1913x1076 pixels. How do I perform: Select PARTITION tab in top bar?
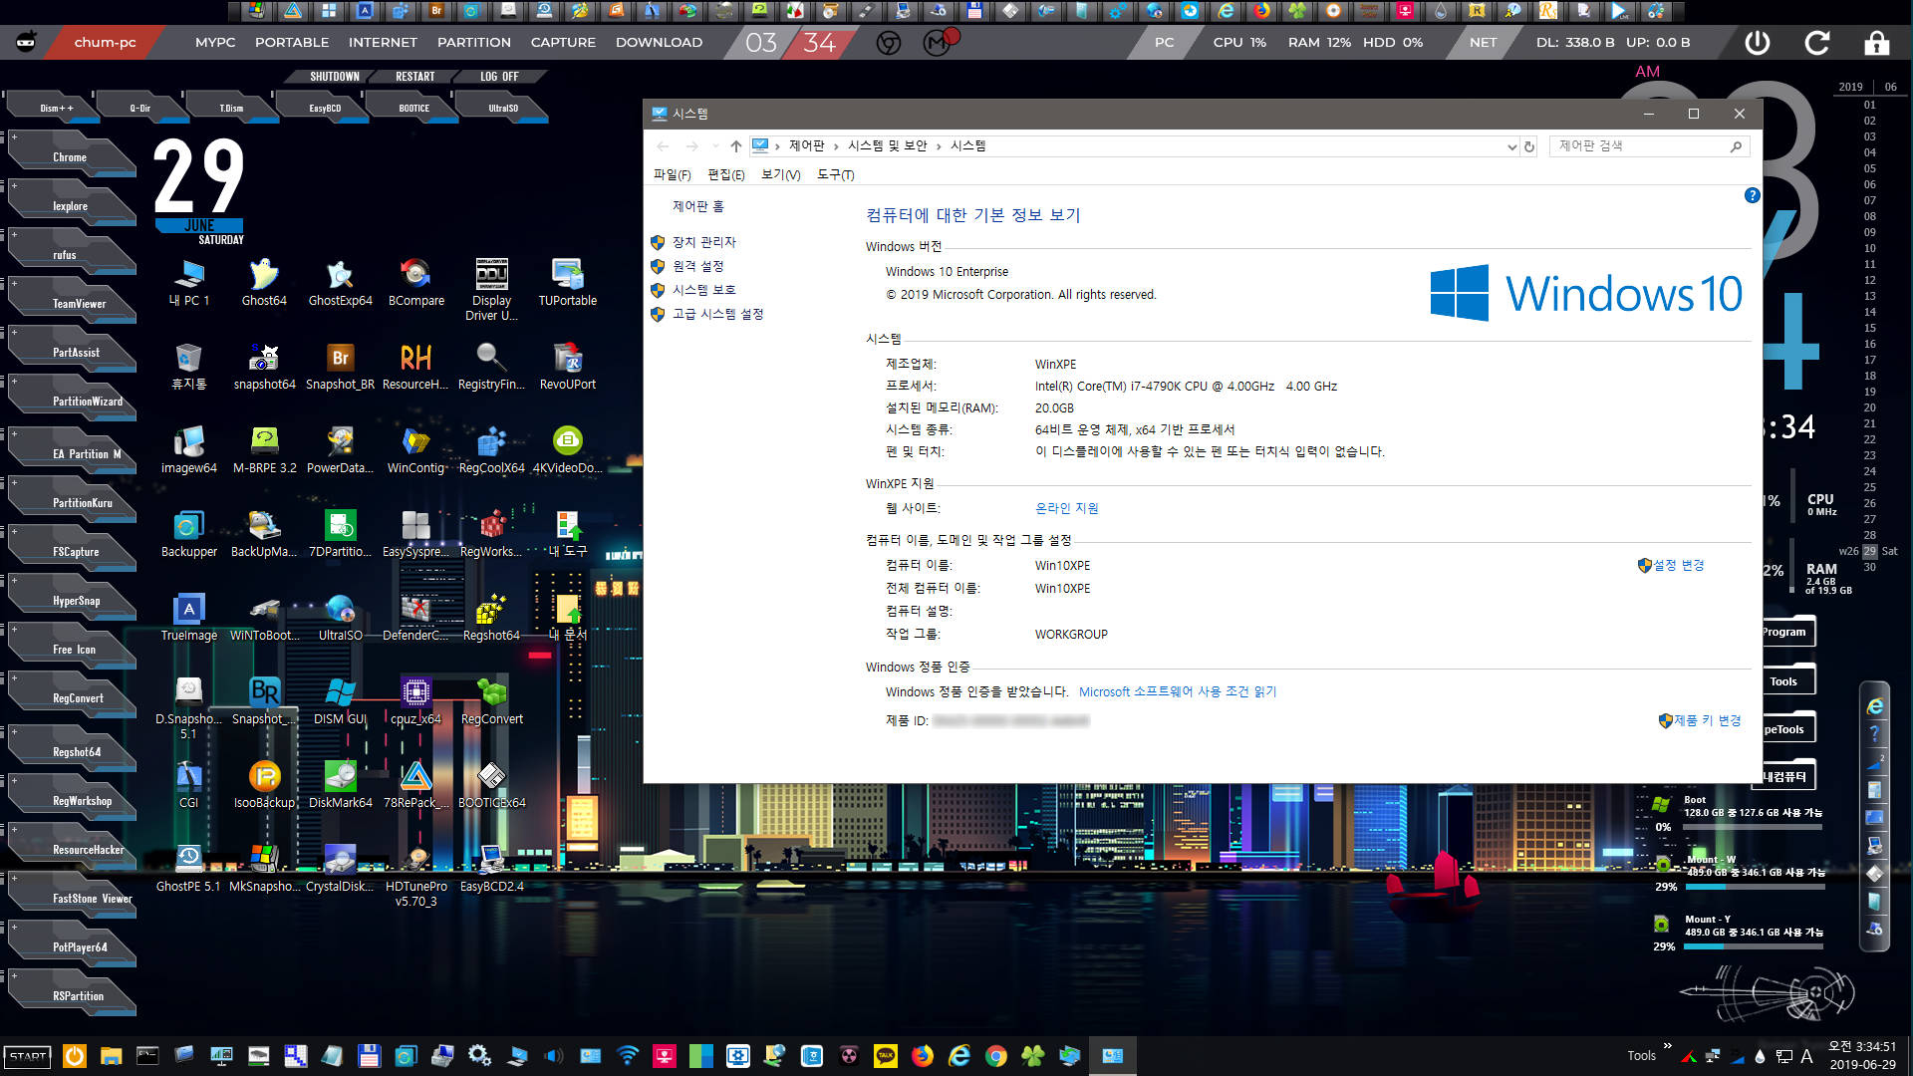click(474, 43)
